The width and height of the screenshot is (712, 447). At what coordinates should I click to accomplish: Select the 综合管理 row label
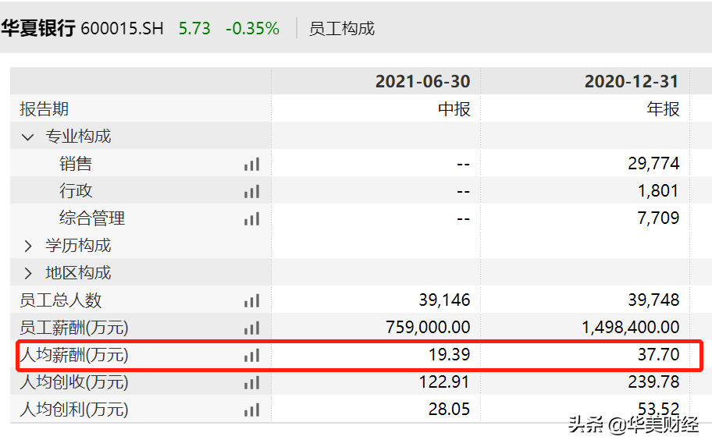[92, 218]
